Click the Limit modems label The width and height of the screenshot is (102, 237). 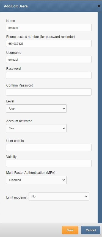click(x=17, y=197)
